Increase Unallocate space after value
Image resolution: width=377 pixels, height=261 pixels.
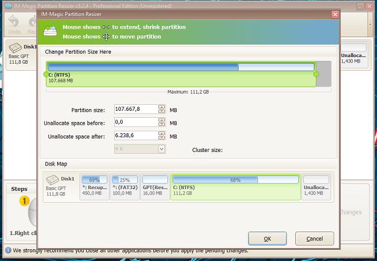(162, 133)
